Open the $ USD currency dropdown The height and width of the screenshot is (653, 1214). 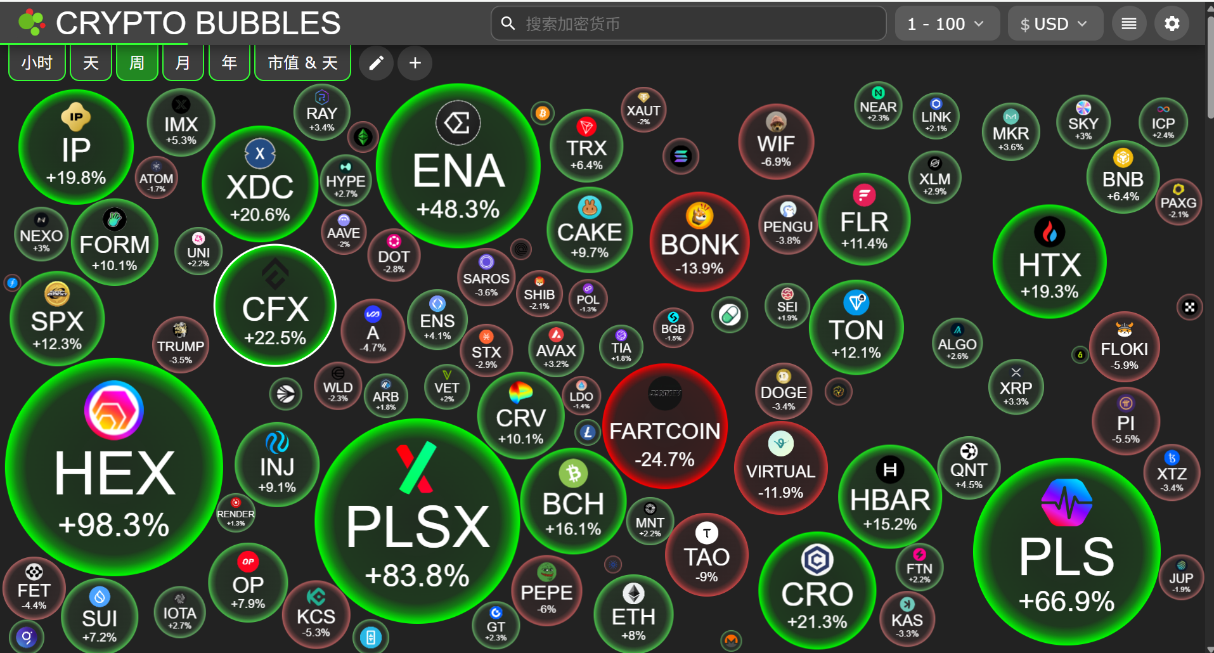(1055, 23)
